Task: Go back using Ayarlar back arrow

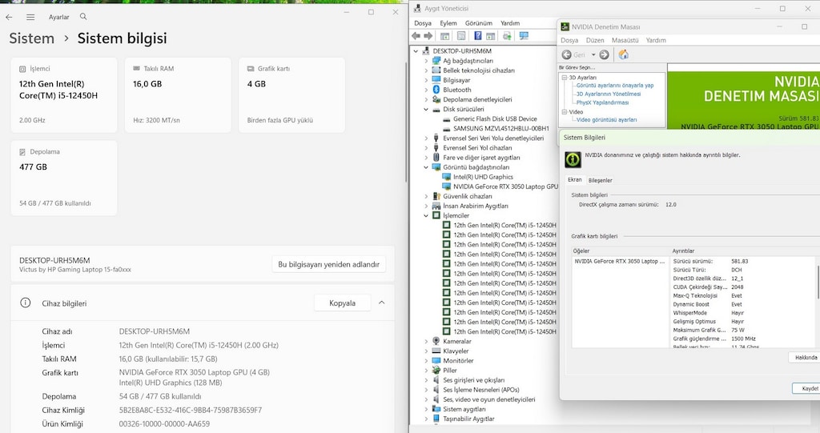Action: click(9, 18)
